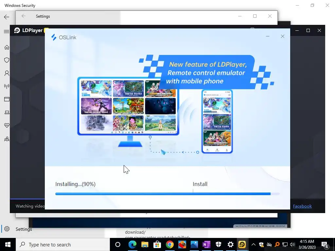This screenshot has width=335, height=251.
Task: Switch to Settings gear on taskbar
Action: (230, 244)
